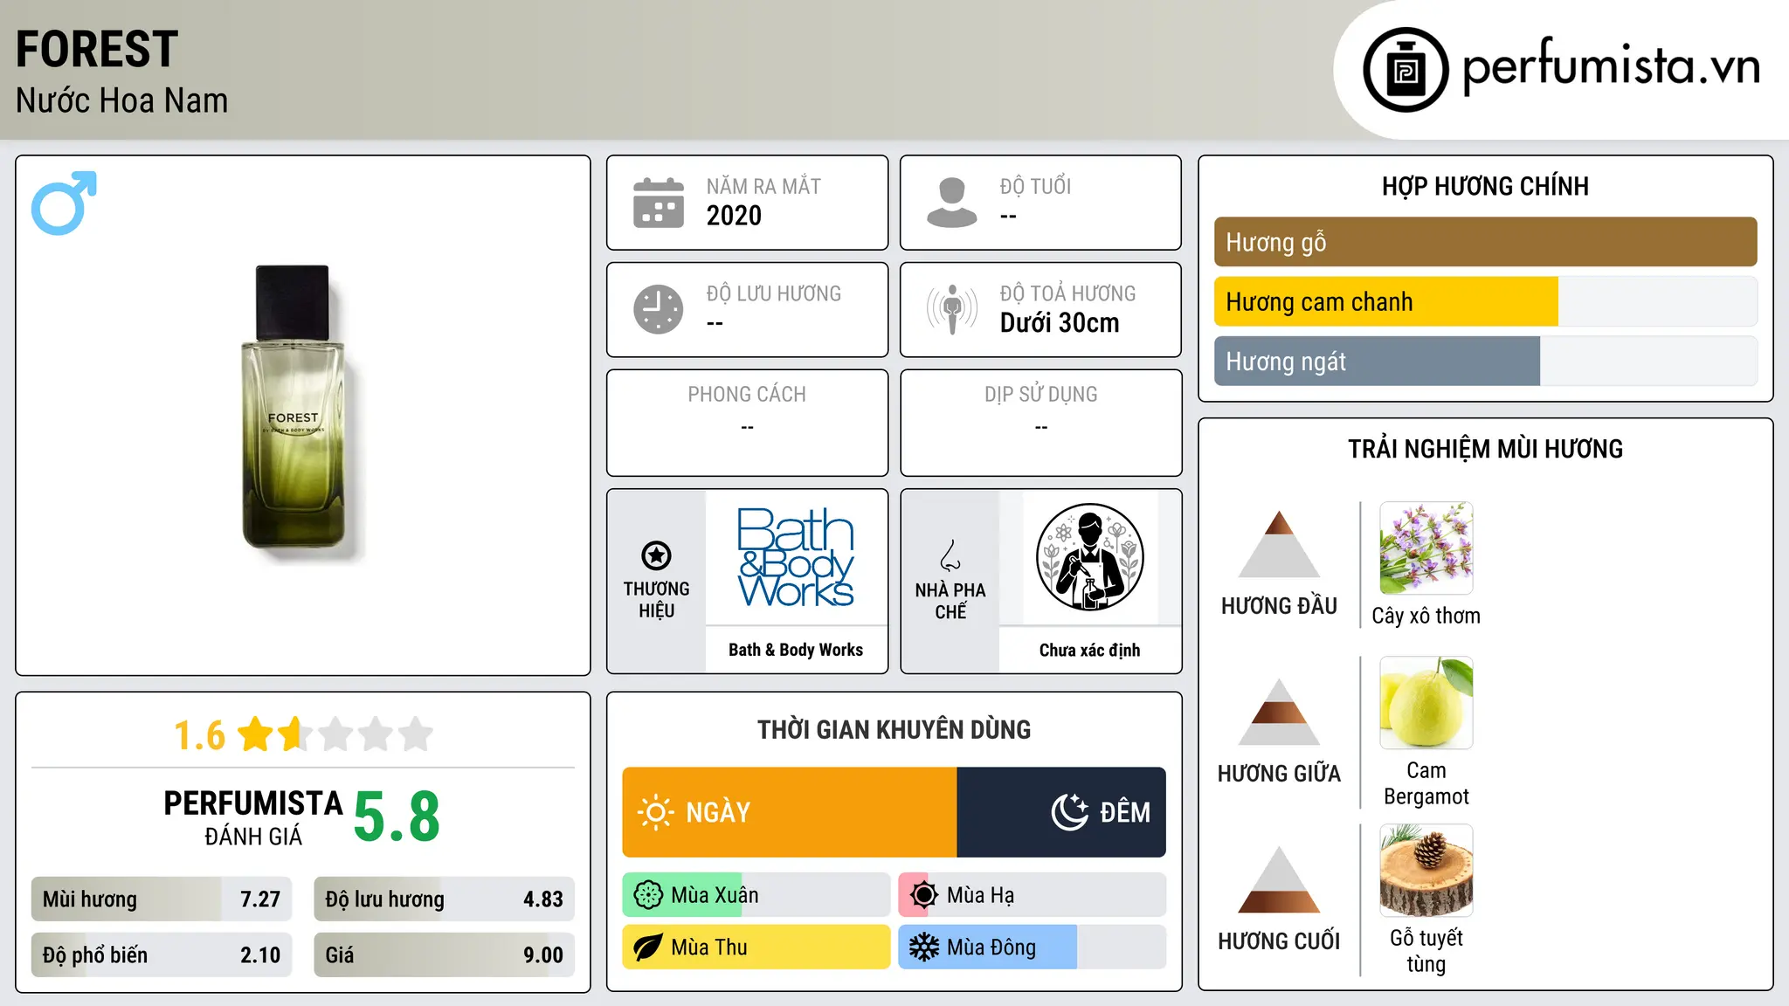
Task: Click the Dưới 30cm sillage value
Action: coord(1060,323)
